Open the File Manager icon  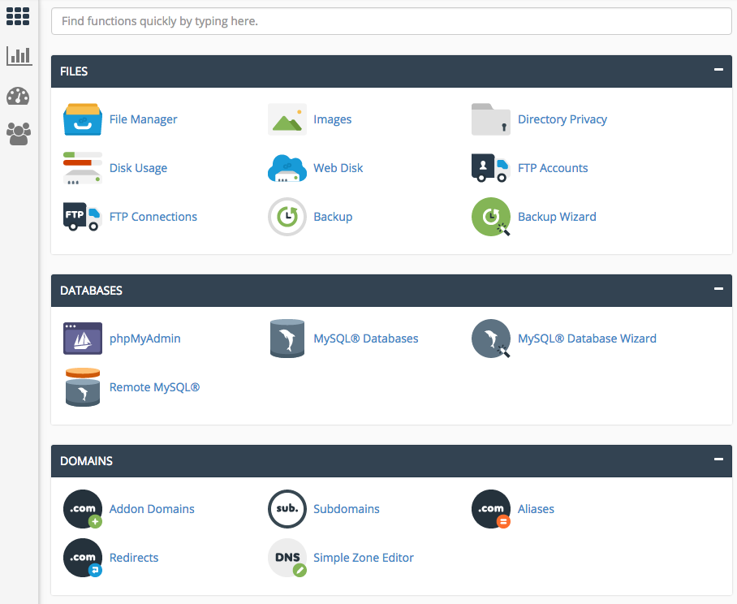click(x=83, y=119)
